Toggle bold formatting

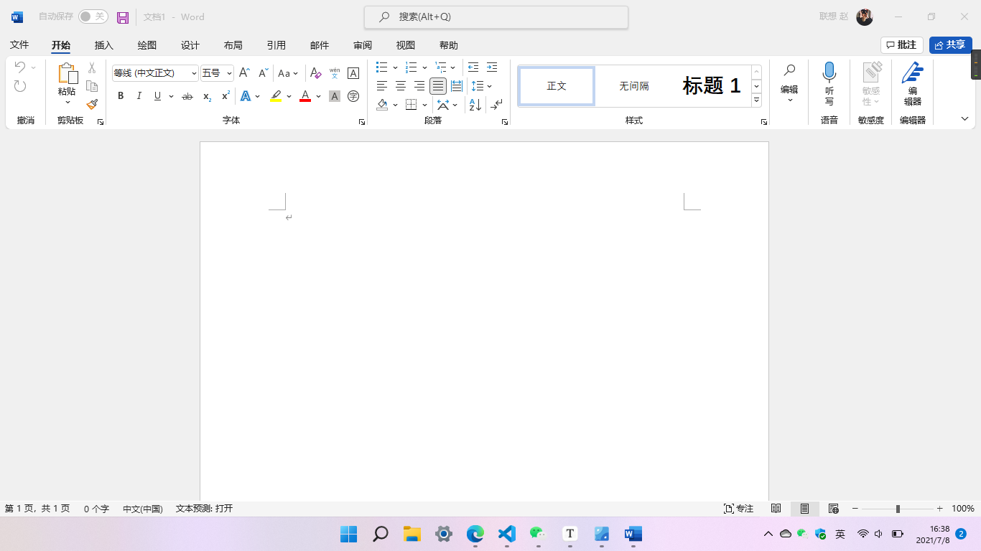[x=121, y=96]
